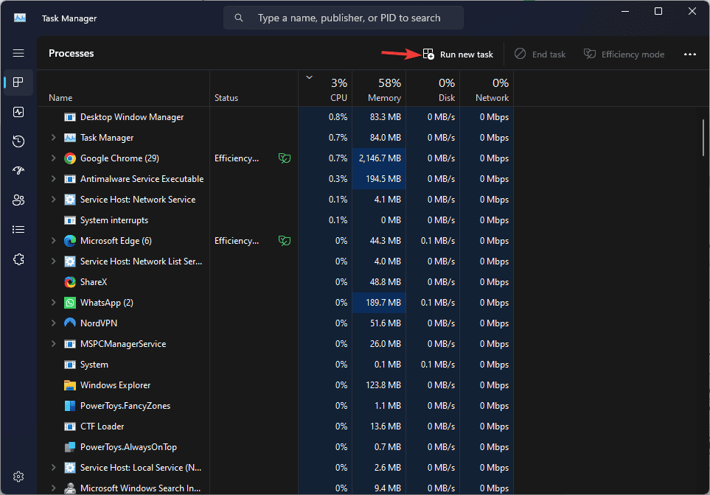Expand the WhatsApp (2) process group
The width and height of the screenshot is (710, 495).
[x=53, y=303]
